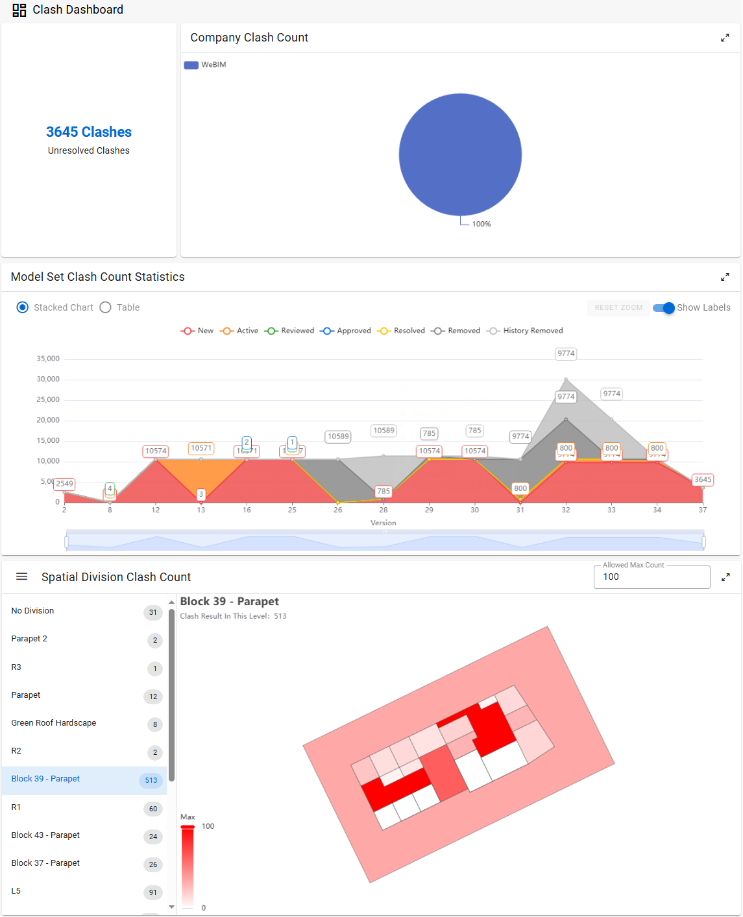Select the R2 division

click(84, 751)
